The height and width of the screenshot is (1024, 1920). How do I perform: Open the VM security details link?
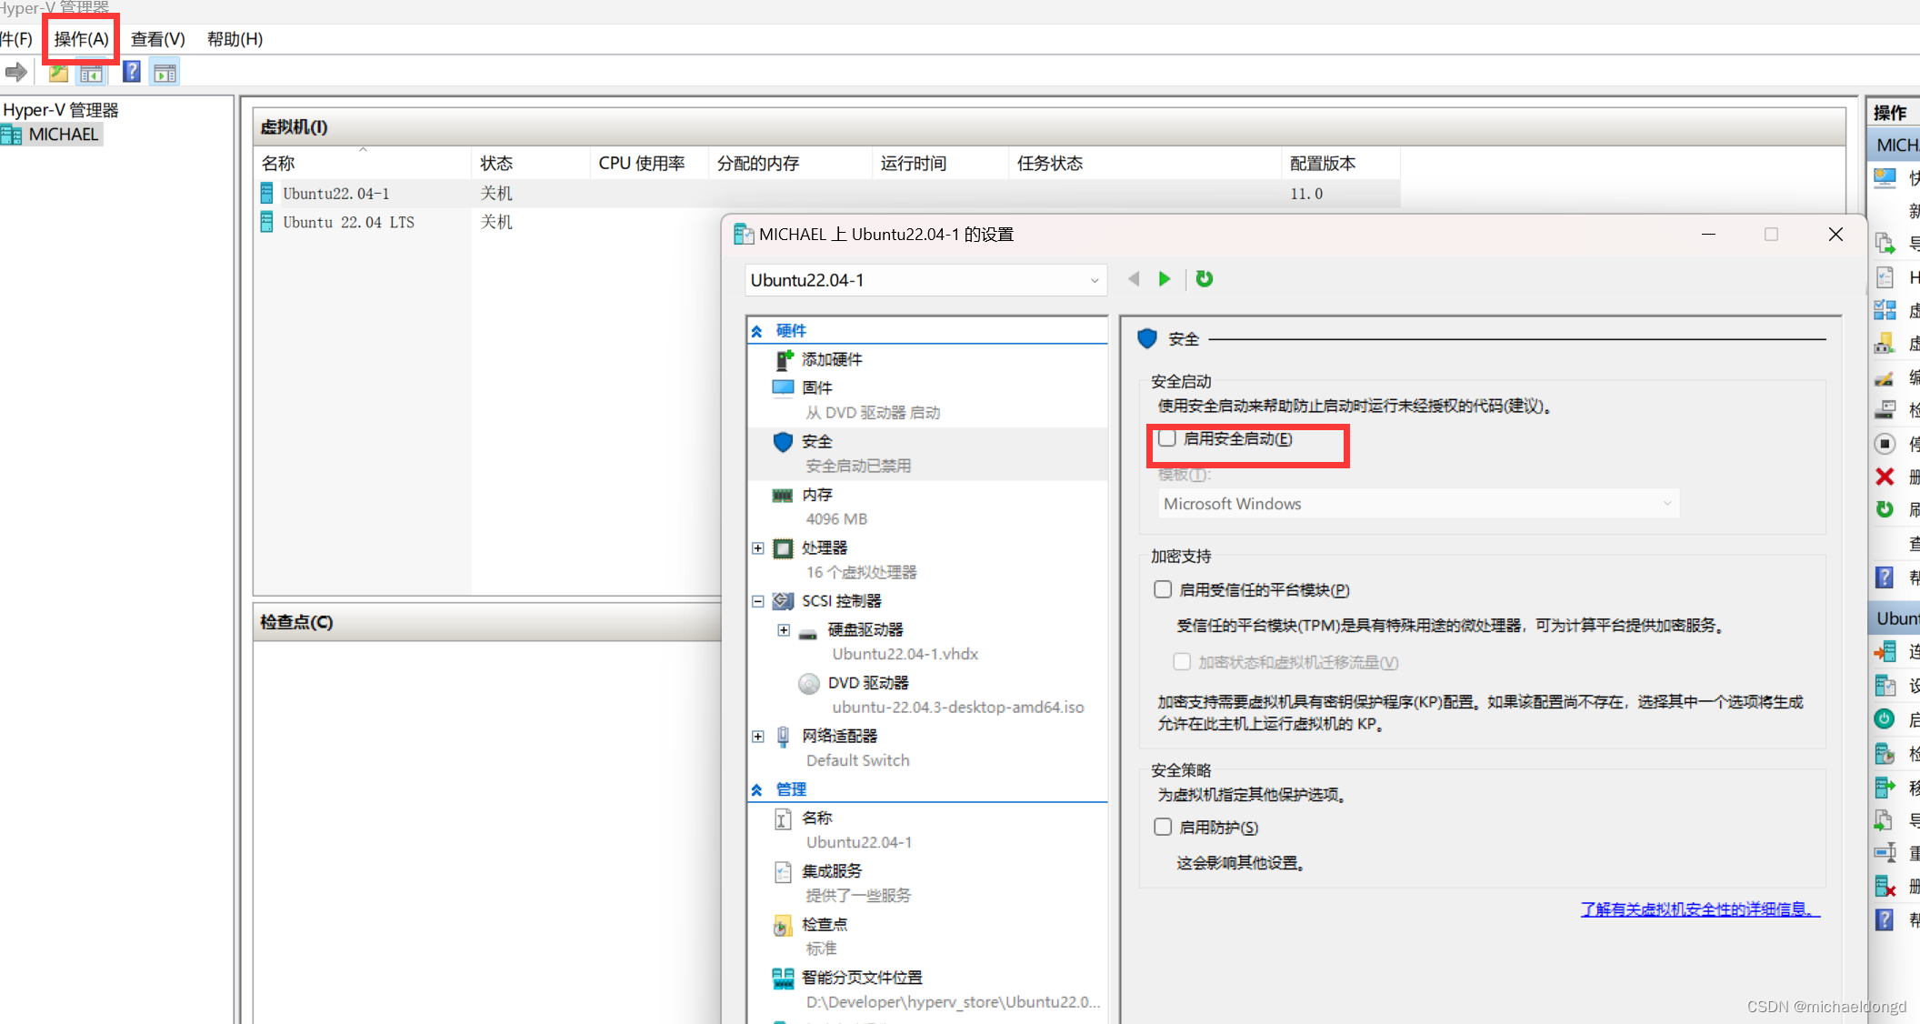[x=1699, y=909]
